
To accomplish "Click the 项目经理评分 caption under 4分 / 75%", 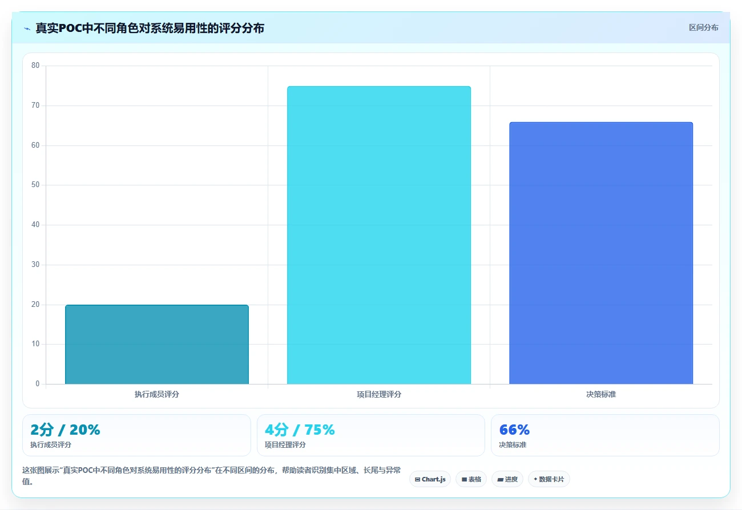I will (285, 445).
